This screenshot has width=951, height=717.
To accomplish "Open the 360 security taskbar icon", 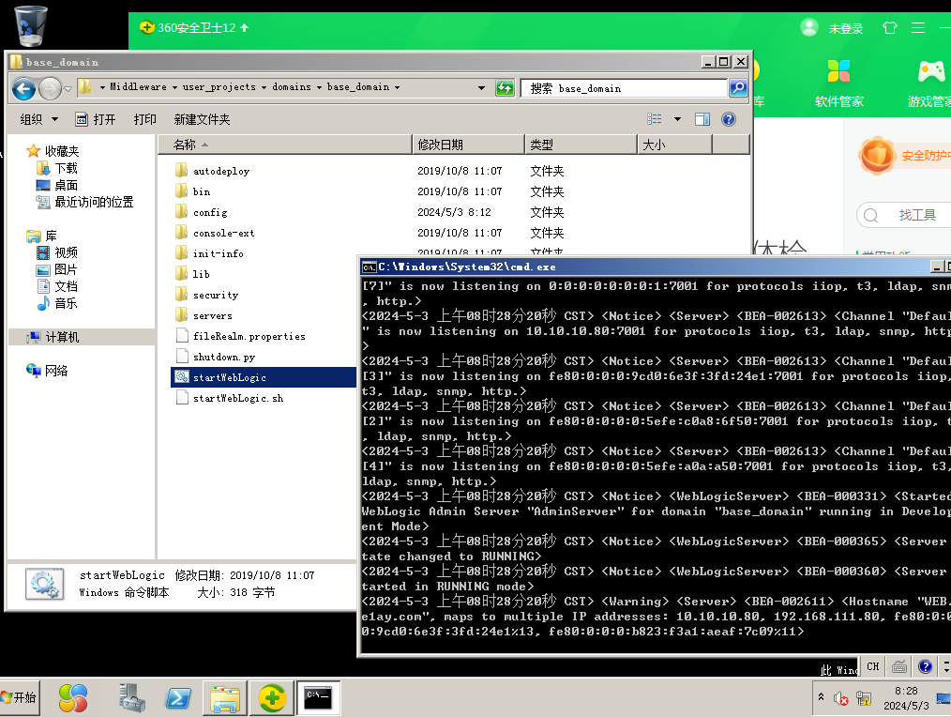I will [272, 698].
